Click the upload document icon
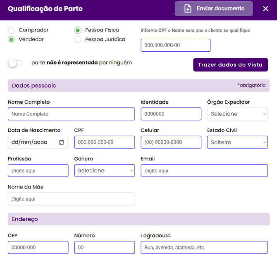The height and width of the screenshot is (258, 277). (188, 9)
